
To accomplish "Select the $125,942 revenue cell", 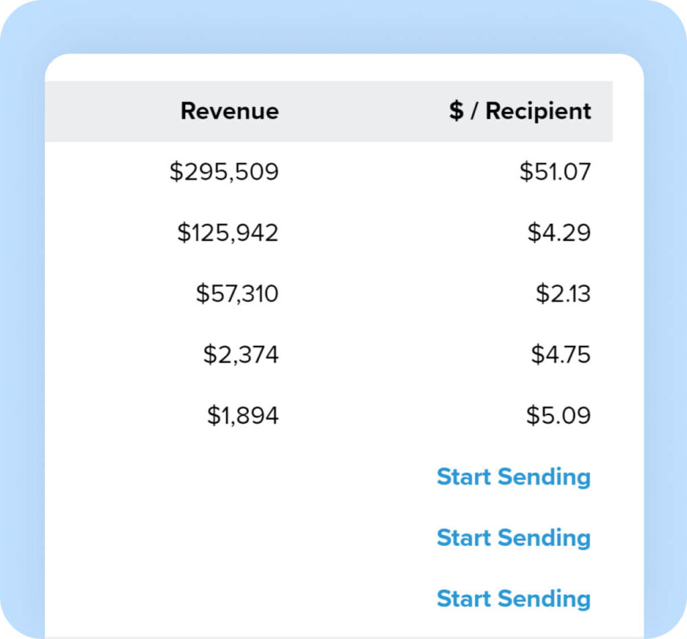I will click(227, 233).
